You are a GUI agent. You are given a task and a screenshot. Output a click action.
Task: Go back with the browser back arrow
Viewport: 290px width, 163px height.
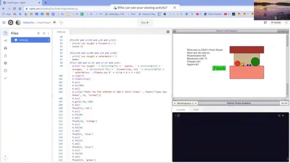point(4,9)
